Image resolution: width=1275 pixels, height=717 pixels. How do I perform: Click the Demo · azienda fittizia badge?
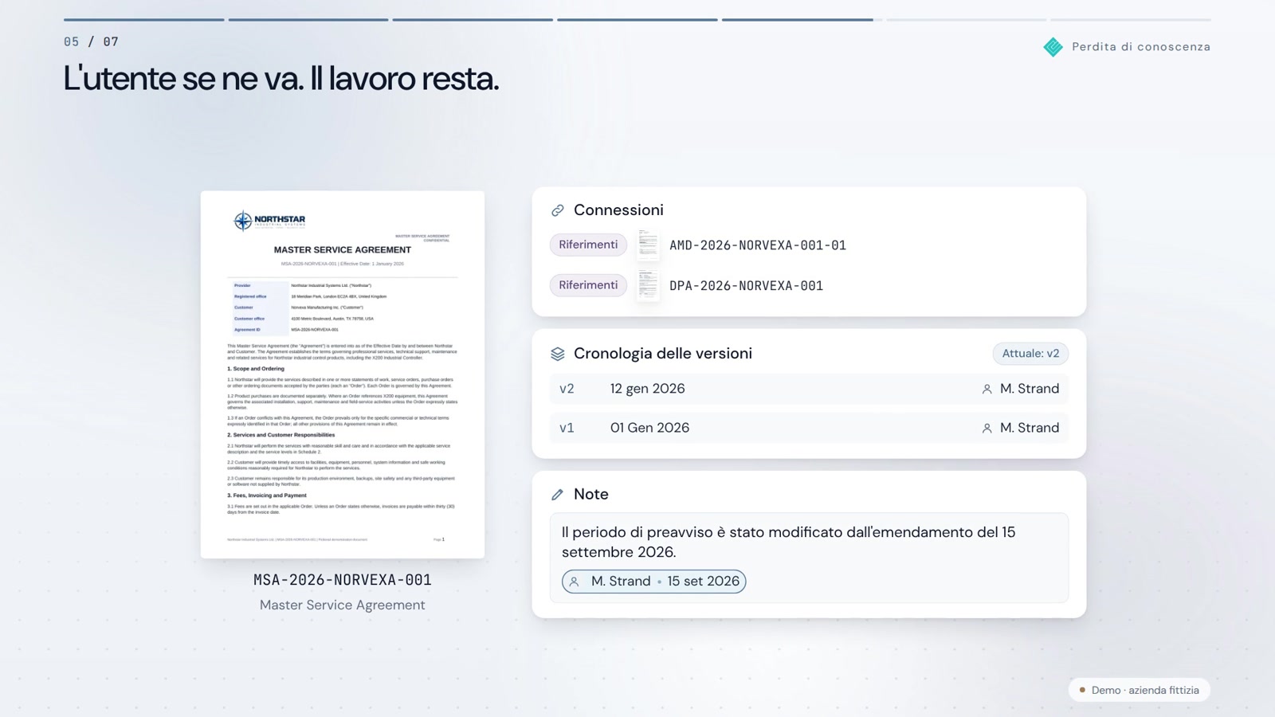pyautogui.click(x=1140, y=690)
